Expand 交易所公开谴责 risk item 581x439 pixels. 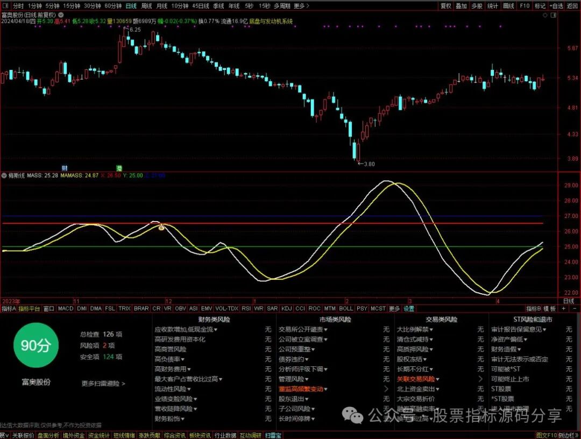[x=303, y=329]
